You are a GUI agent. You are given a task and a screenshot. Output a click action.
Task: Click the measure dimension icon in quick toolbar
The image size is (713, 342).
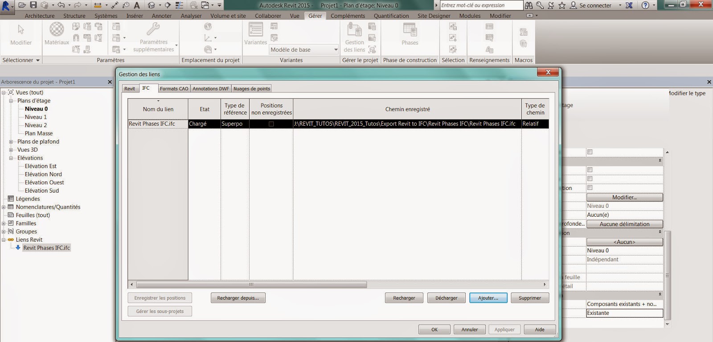[x=98, y=5]
